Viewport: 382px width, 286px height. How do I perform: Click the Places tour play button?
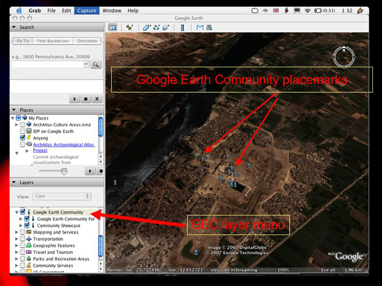90,171
